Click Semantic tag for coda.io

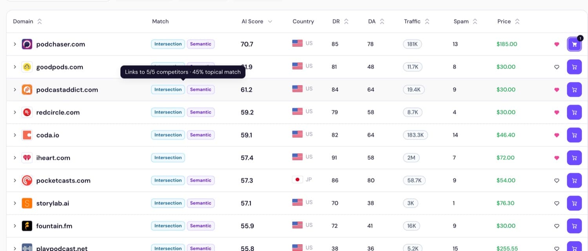pos(201,135)
